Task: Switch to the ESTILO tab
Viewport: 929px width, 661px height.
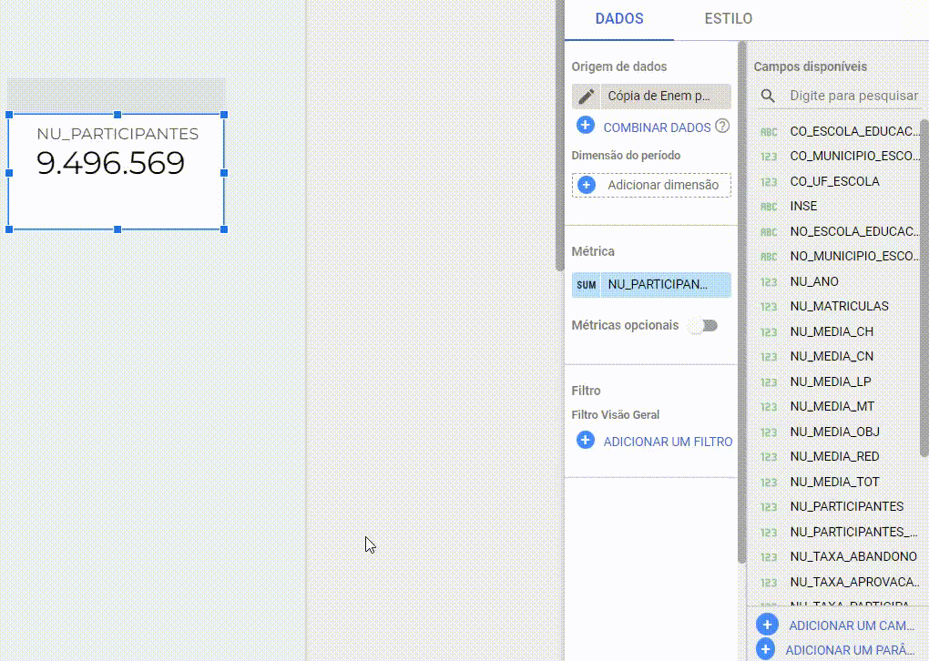Action: pyautogui.click(x=728, y=19)
